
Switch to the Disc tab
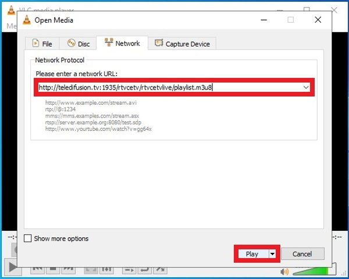[x=78, y=44]
